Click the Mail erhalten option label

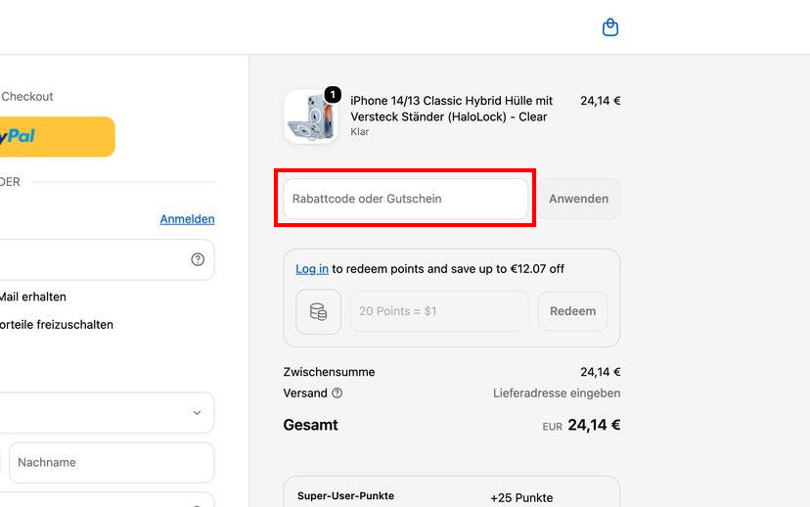tap(33, 298)
